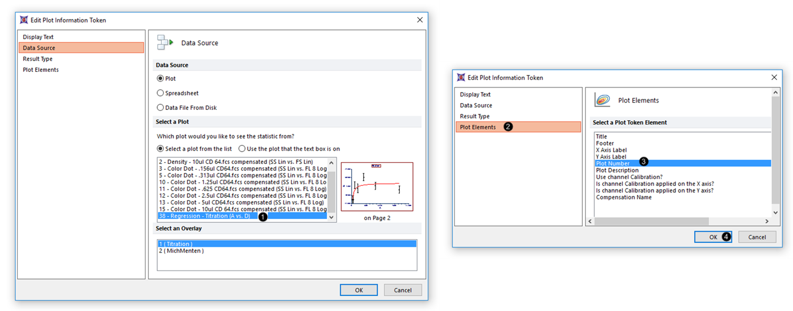Click Cancel in the left dialog
793x311 pixels.
click(402, 290)
